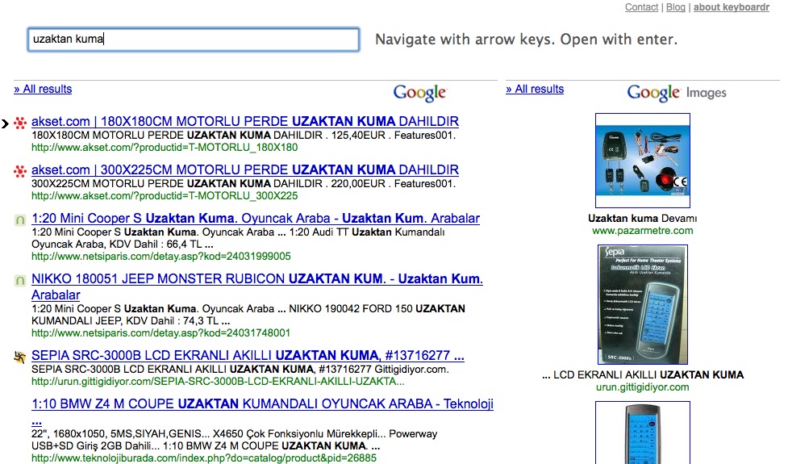Screen dimensions: 788x464
Task: Open akset.com 300X225CM MOTORLU PERDE result title
Action: (x=245, y=170)
